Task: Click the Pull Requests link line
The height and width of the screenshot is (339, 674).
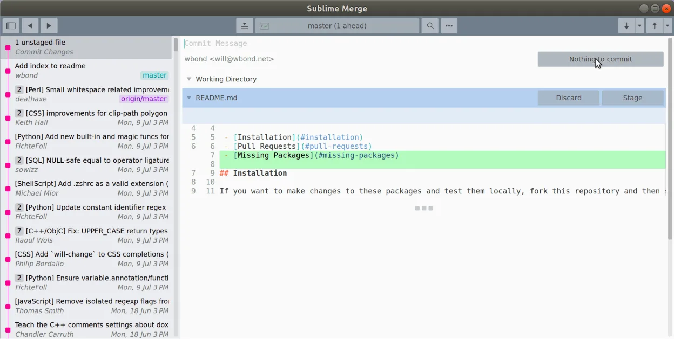Action: [x=442, y=146]
